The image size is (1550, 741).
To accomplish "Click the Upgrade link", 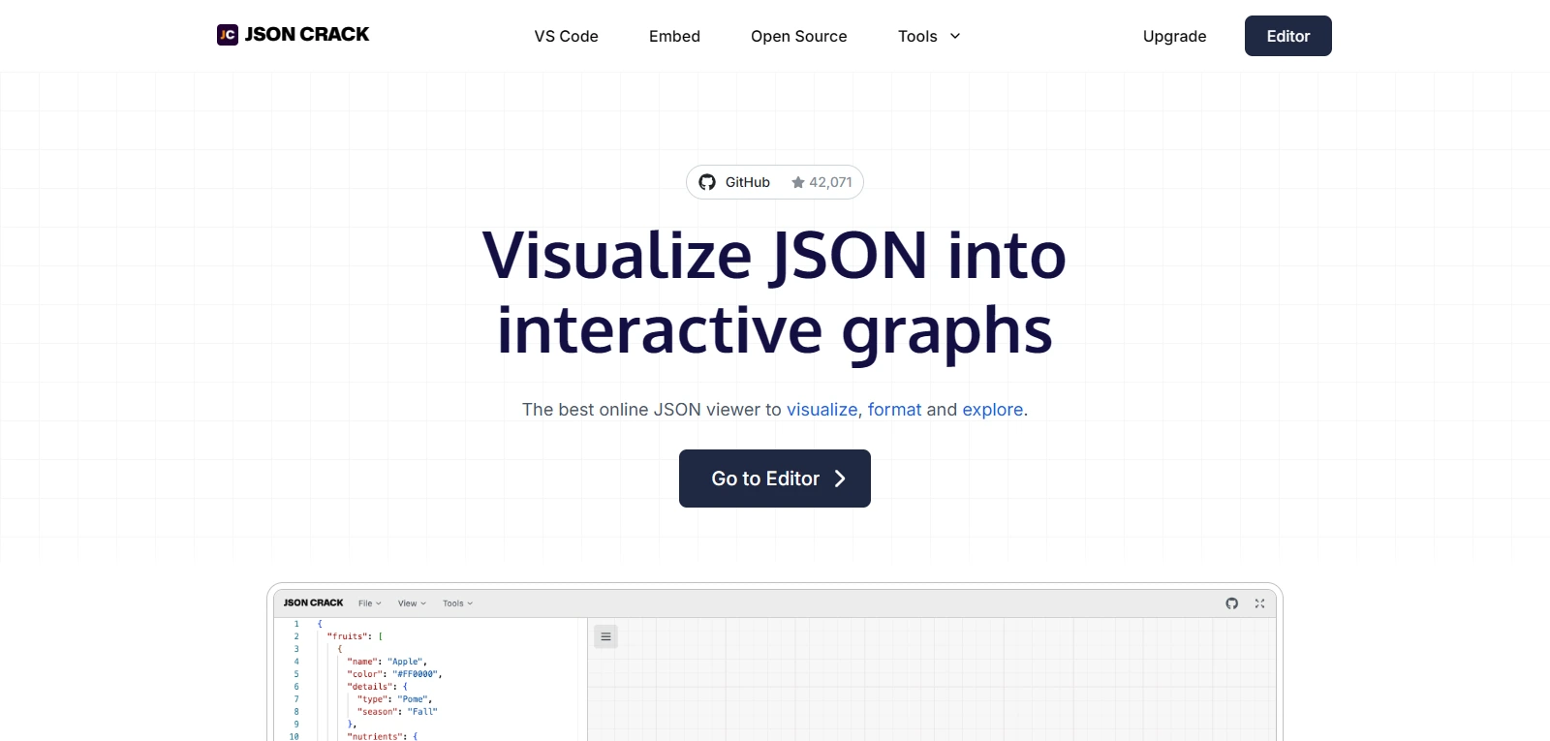I will (1174, 36).
